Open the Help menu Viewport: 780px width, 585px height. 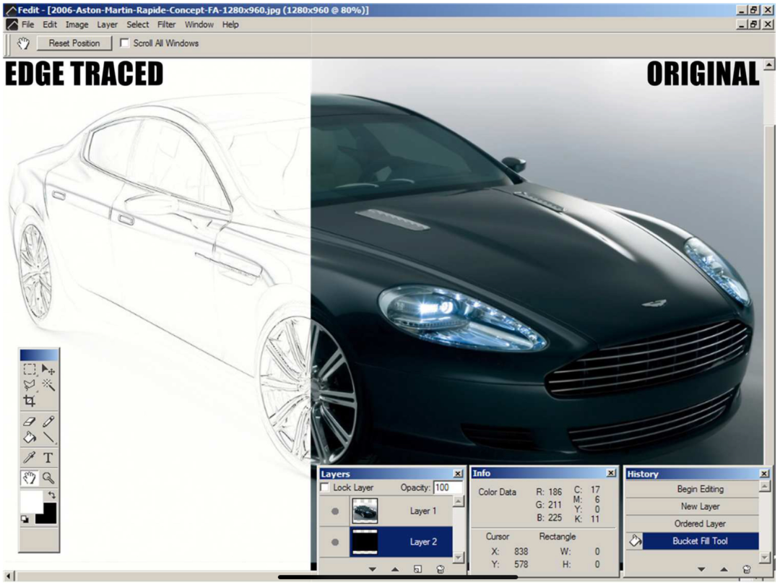click(x=230, y=25)
